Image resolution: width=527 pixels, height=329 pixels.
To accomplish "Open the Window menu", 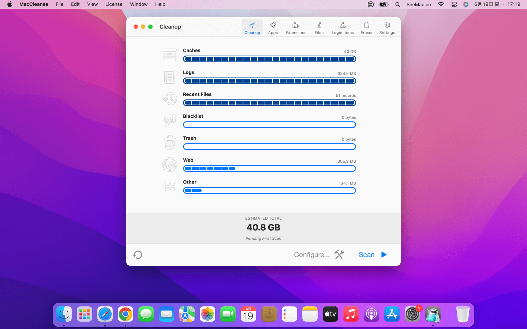I will [139, 4].
